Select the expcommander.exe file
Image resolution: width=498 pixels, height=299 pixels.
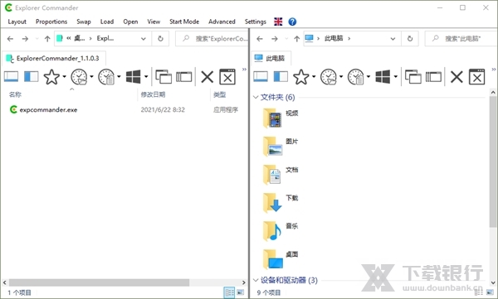[43, 109]
